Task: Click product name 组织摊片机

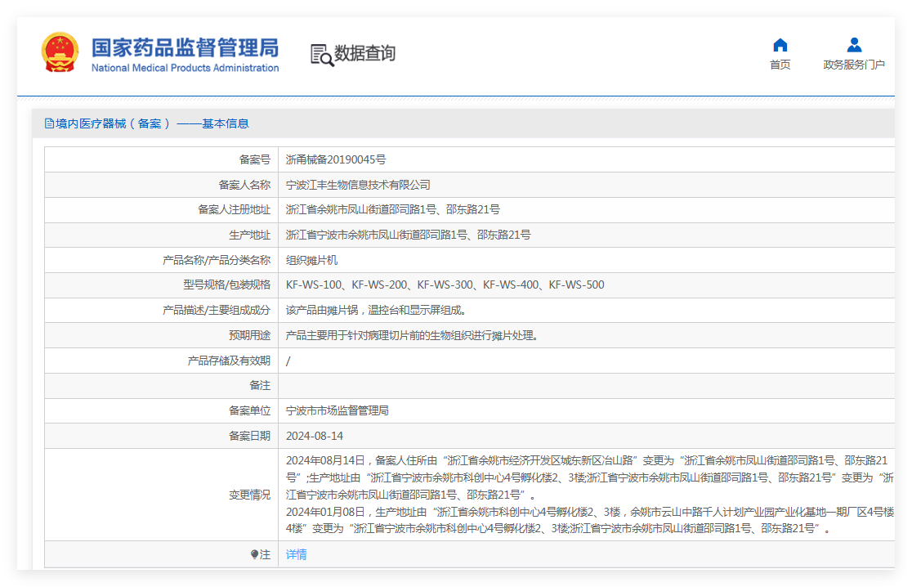Action: click(x=311, y=260)
